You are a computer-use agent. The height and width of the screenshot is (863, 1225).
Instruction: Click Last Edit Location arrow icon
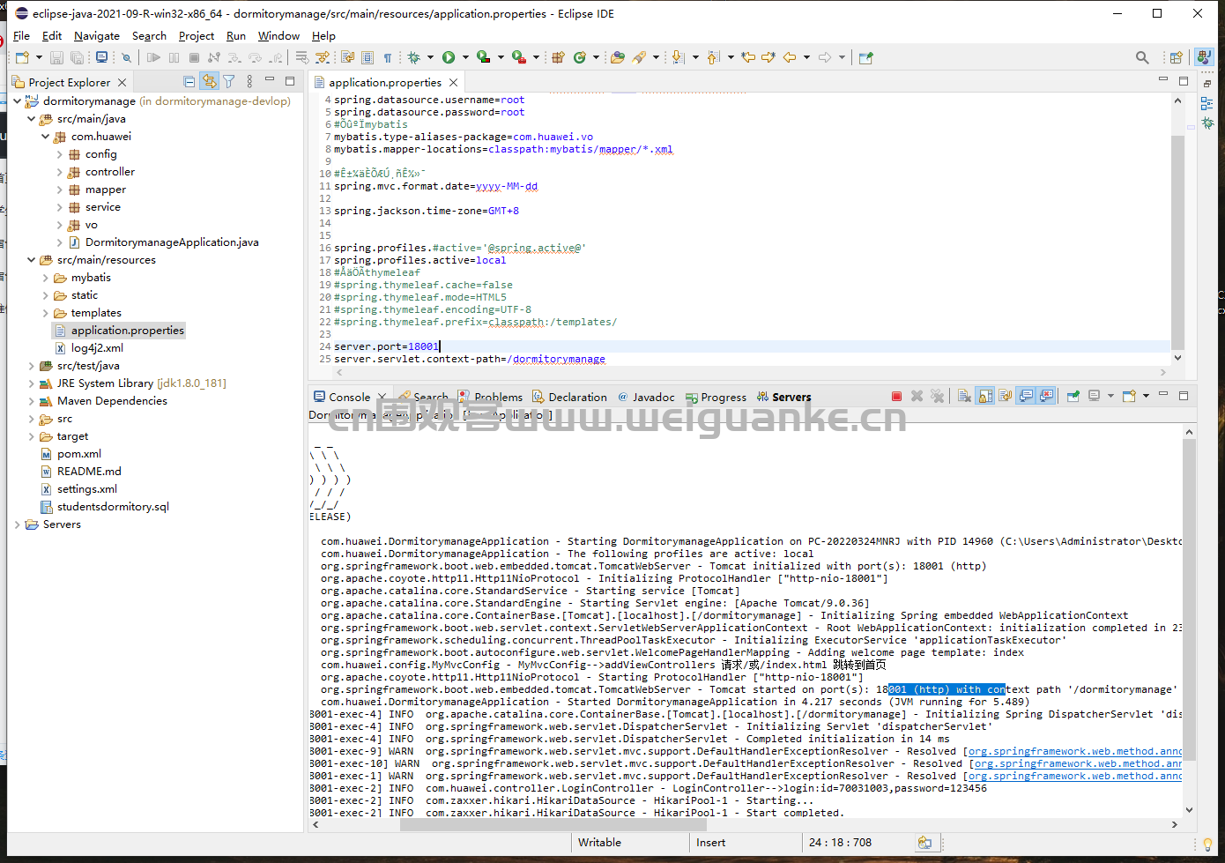pos(748,57)
